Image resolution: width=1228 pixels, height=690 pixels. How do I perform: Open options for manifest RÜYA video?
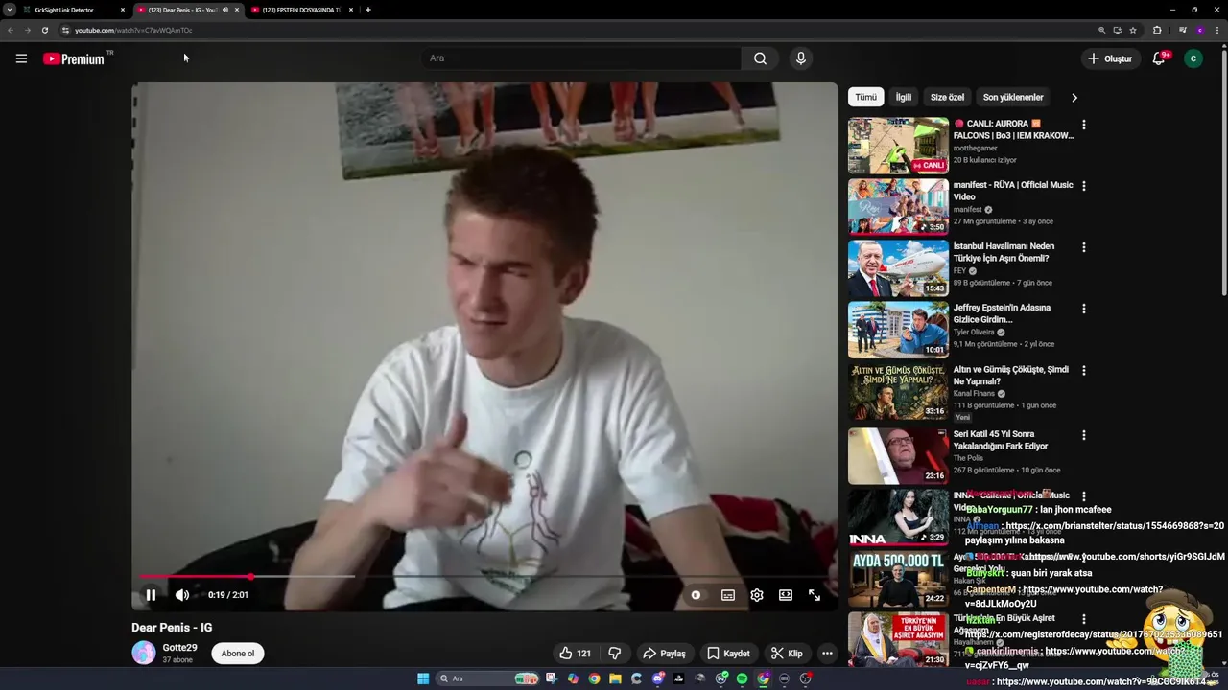[1084, 186]
